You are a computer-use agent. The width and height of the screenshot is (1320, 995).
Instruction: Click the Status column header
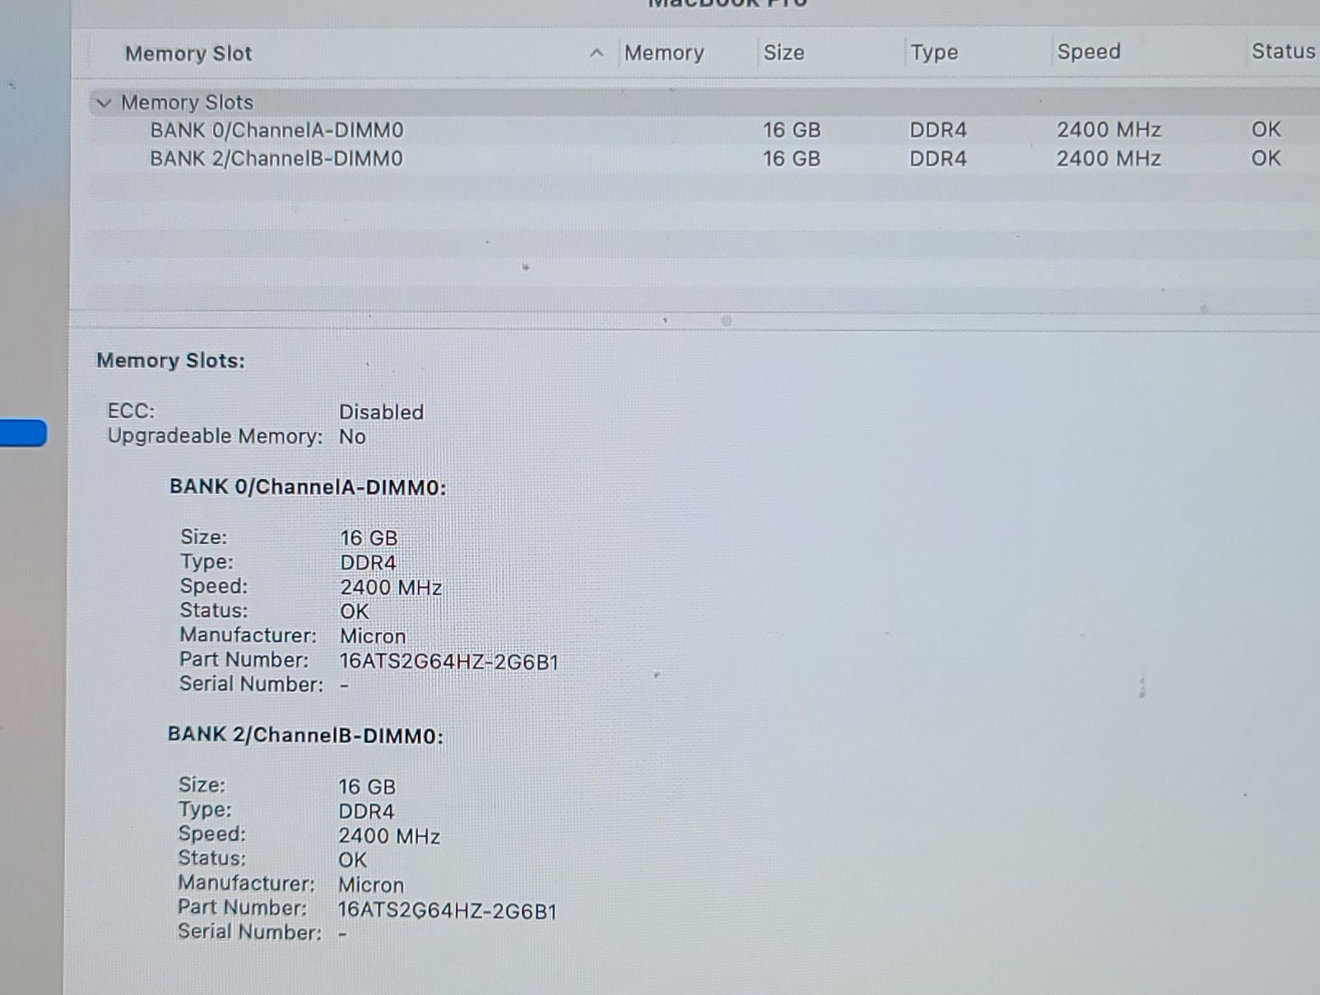tap(1282, 51)
